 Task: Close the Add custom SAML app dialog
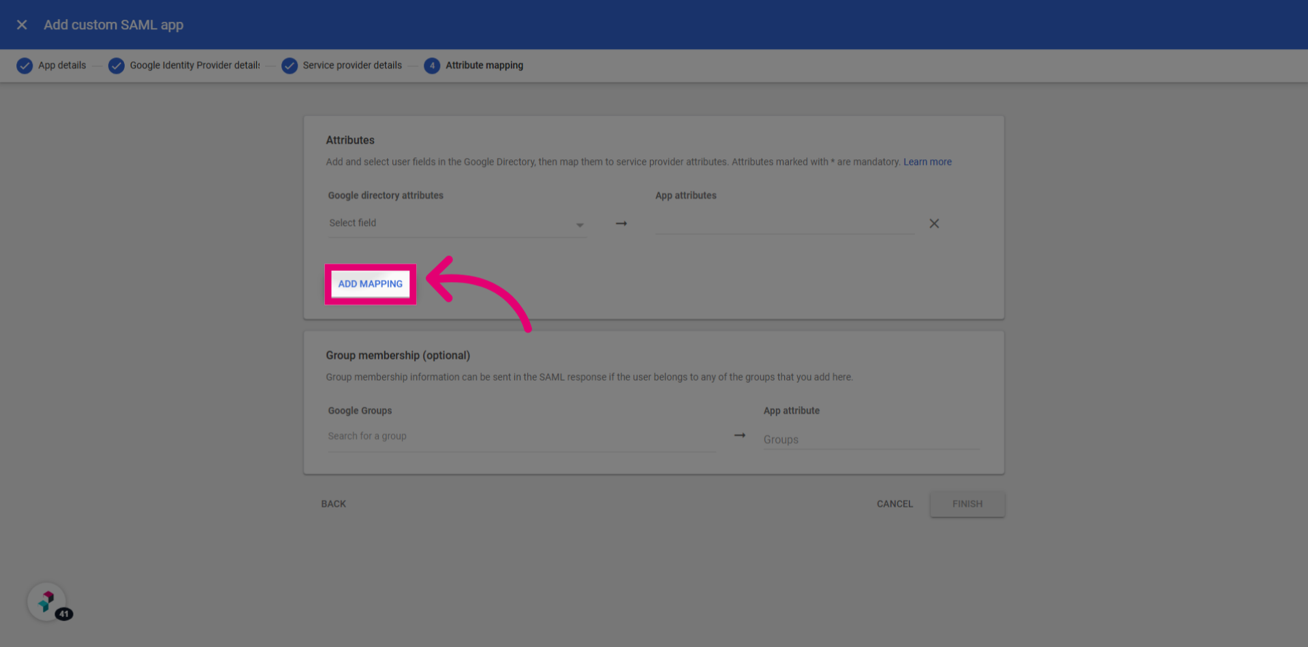tap(22, 25)
